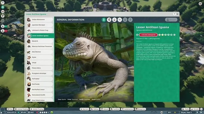Open the game help icon at top left
Viewport: 204px width, 114px height.
[3, 3]
